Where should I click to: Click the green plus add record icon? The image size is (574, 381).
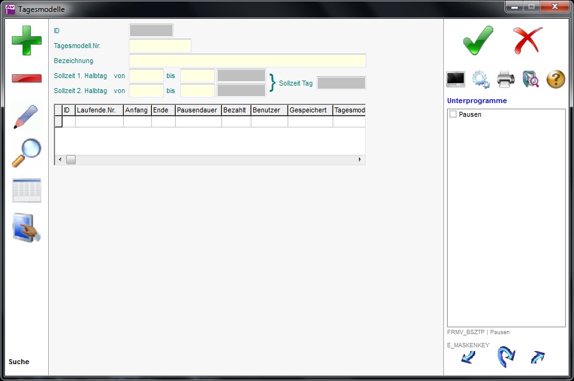point(27,41)
